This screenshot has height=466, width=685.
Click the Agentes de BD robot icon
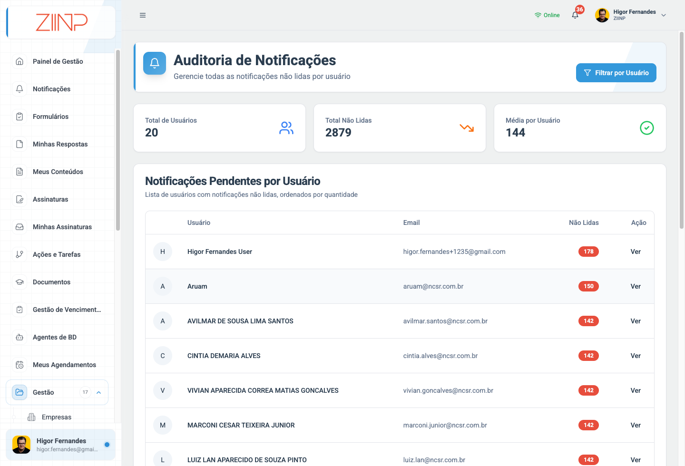tap(20, 337)
